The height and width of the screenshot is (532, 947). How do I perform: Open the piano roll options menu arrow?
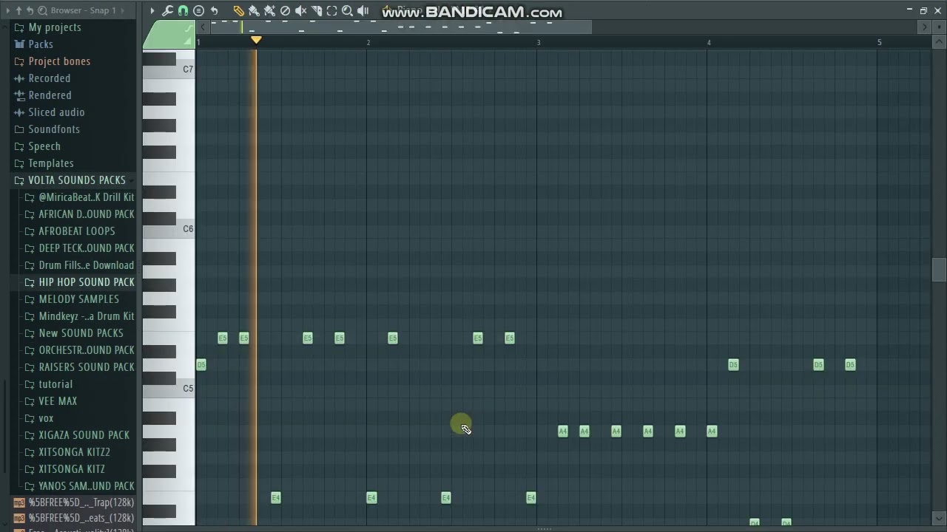tap(152, 11)
